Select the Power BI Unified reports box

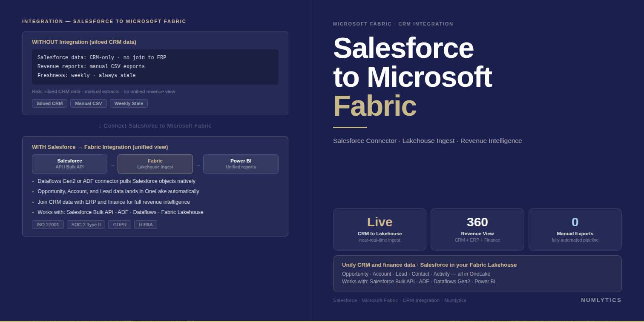[241, 164]
